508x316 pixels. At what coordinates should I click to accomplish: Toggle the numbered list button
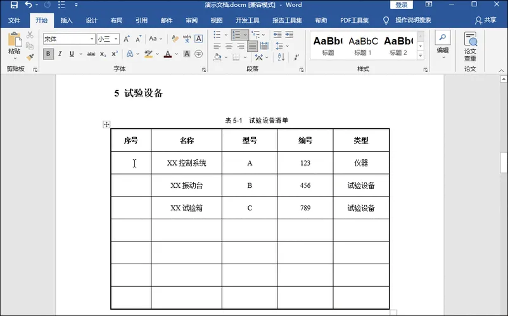click(237, 35)
